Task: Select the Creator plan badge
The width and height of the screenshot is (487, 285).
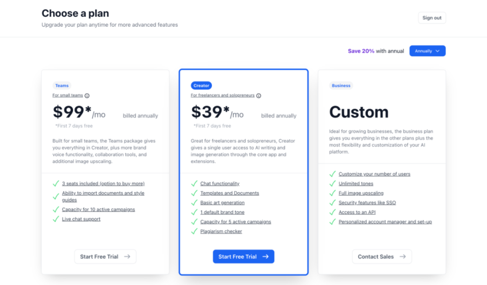Action: coord(201,86)
